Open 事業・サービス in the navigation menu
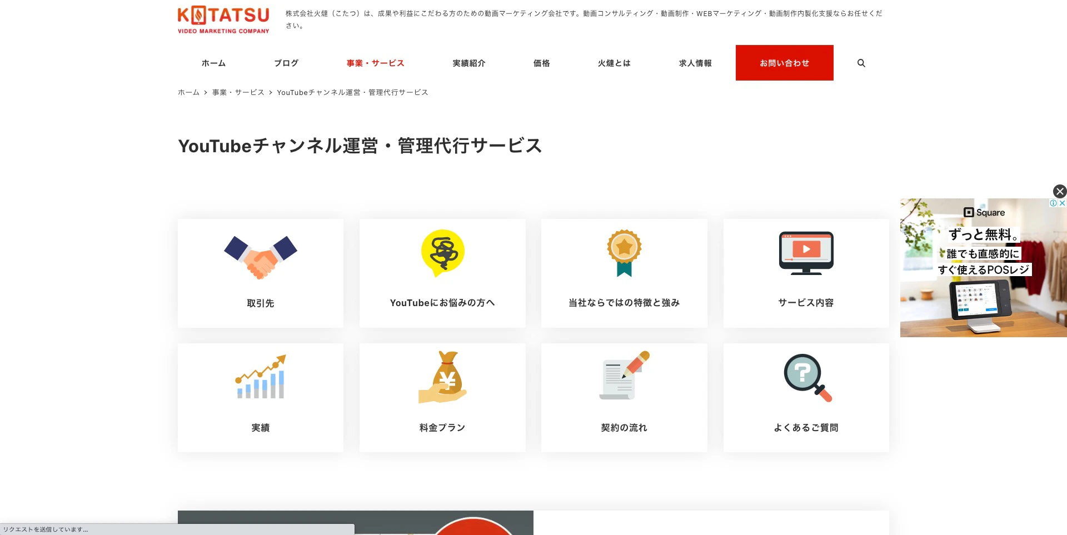The height and width of the screenshot is (535, 1067). [x=375, y=63]
